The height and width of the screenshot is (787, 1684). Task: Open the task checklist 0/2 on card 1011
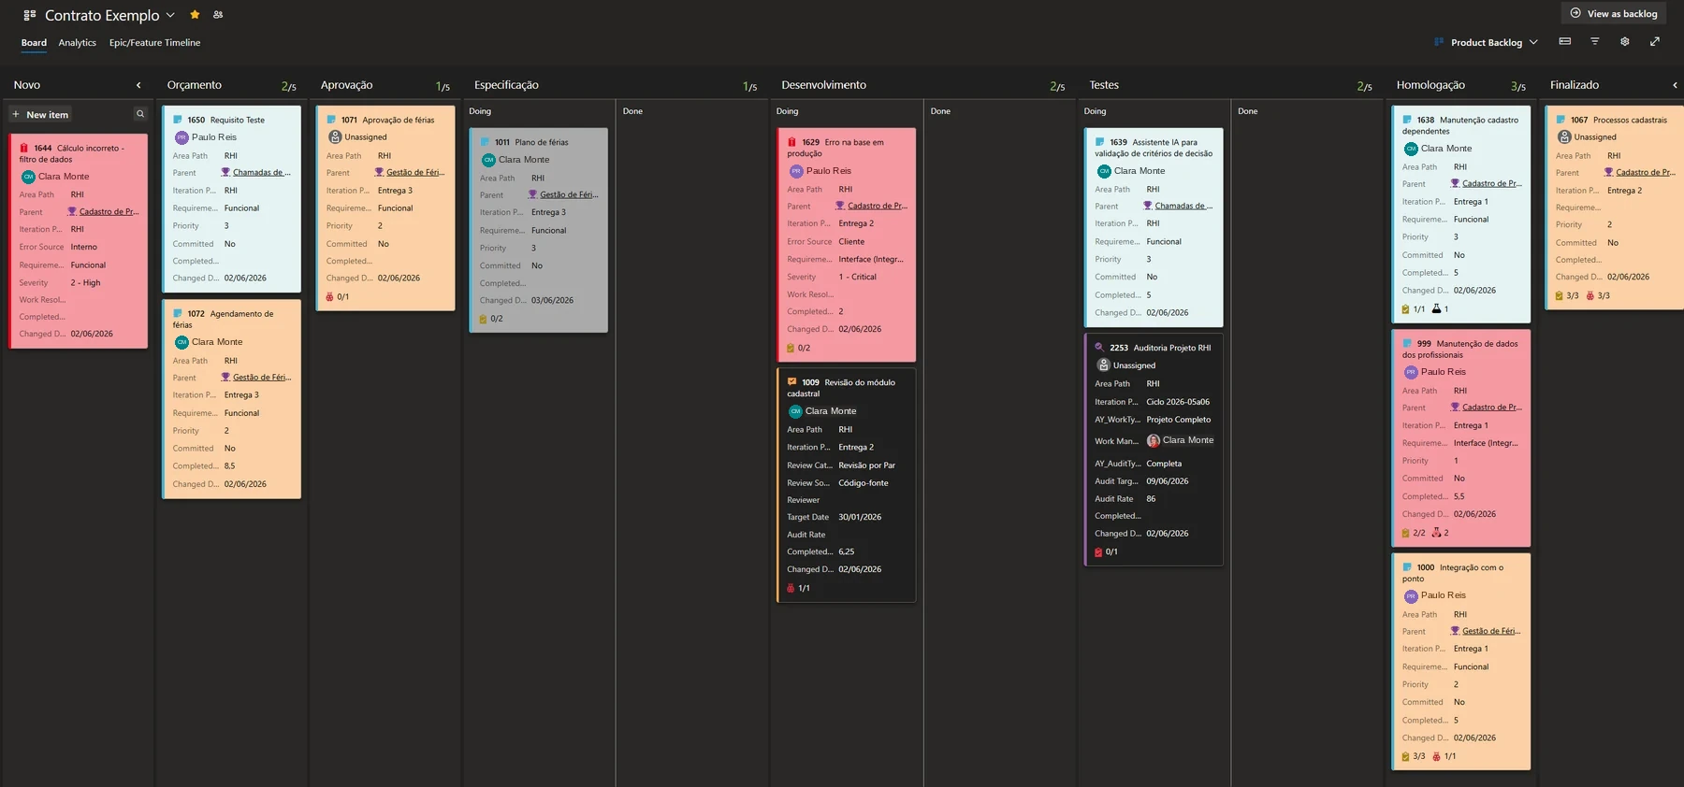point(491,319)
